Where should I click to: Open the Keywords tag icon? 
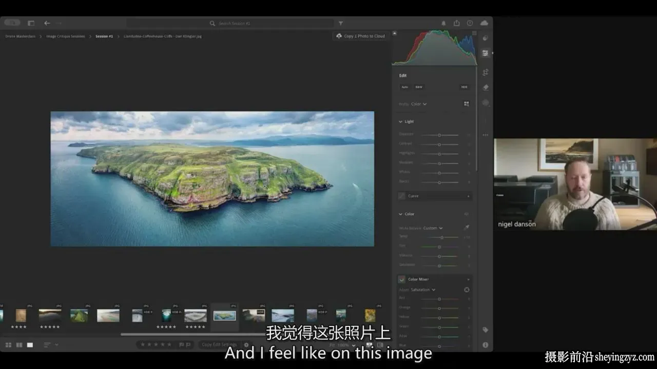(x=485, y=330)
